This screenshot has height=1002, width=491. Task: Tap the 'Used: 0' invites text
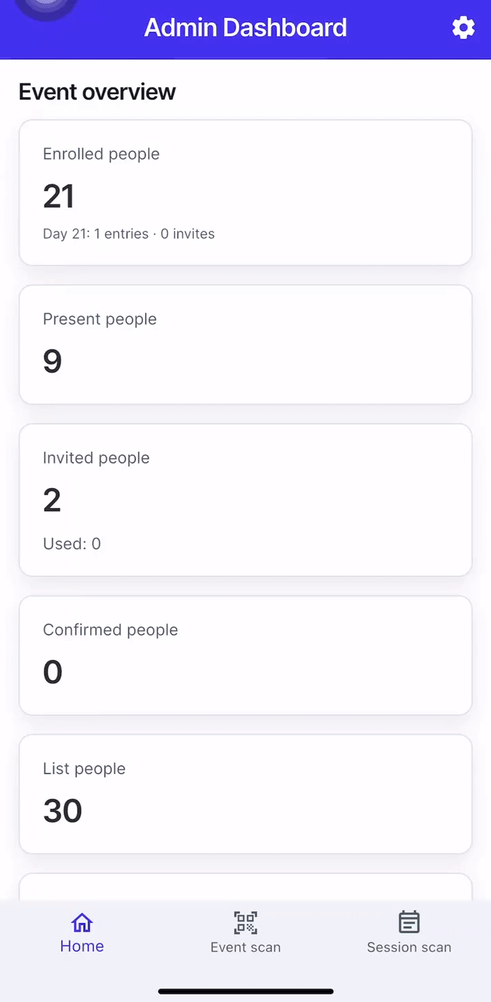pyautogui.click(x=72, y=543)
